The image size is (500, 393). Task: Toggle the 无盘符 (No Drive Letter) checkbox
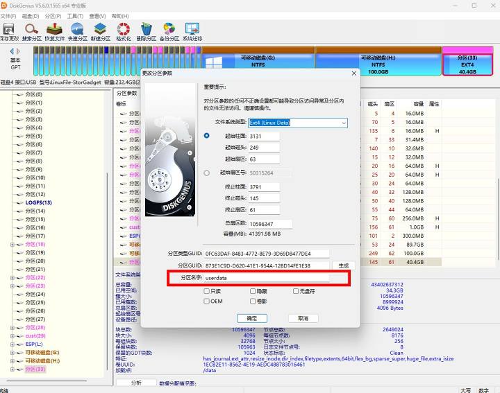[296, 291]
